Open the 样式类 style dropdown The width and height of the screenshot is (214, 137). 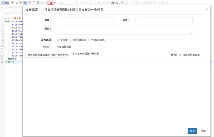click(x=9, y=13)
